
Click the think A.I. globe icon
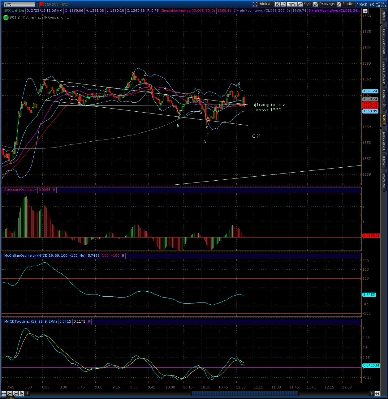coord(255,4)
